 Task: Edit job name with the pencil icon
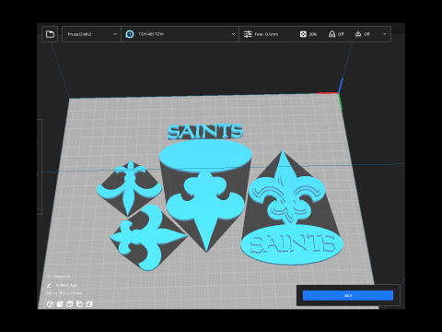point(49,286)
